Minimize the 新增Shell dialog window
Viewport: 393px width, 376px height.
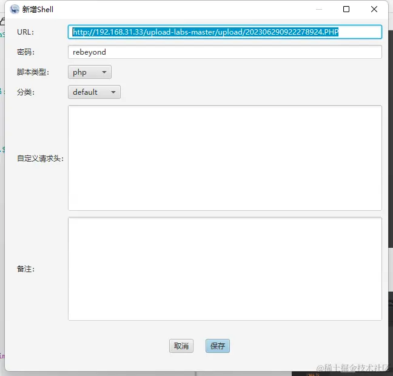tap(319, 9)
